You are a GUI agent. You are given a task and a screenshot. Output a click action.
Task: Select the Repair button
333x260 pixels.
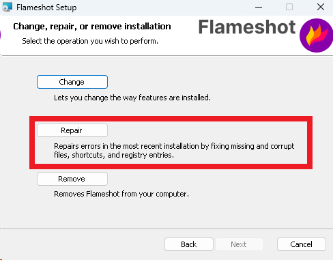tap(72, 130)
